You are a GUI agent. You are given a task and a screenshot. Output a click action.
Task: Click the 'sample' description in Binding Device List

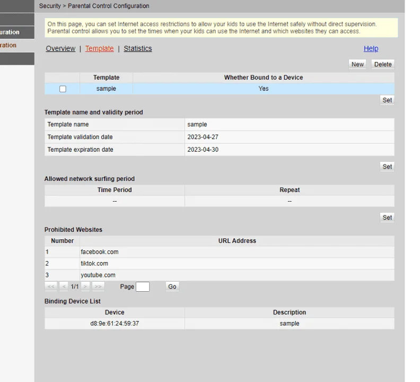[x=290, y=324]
